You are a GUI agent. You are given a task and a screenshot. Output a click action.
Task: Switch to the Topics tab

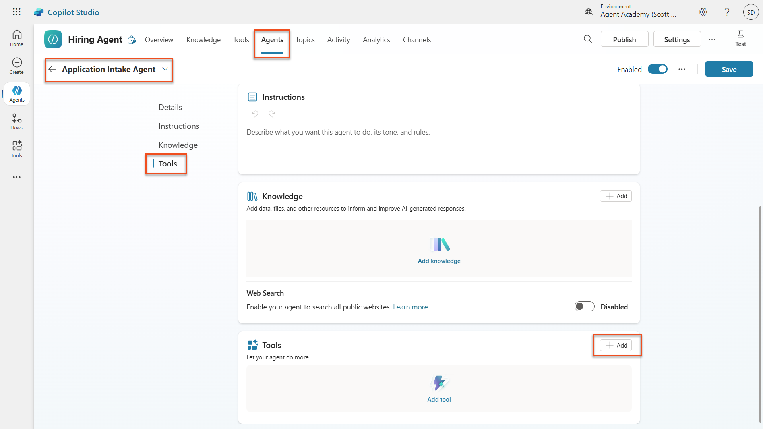coord(305,40)
